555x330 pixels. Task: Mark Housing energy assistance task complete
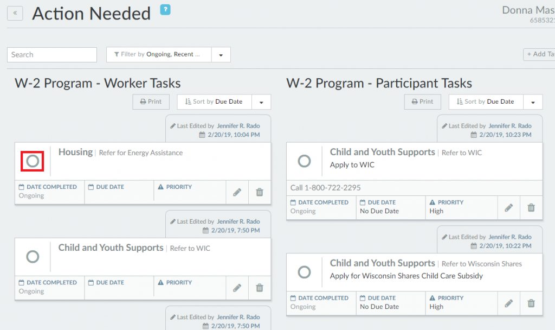pos(33,161)
